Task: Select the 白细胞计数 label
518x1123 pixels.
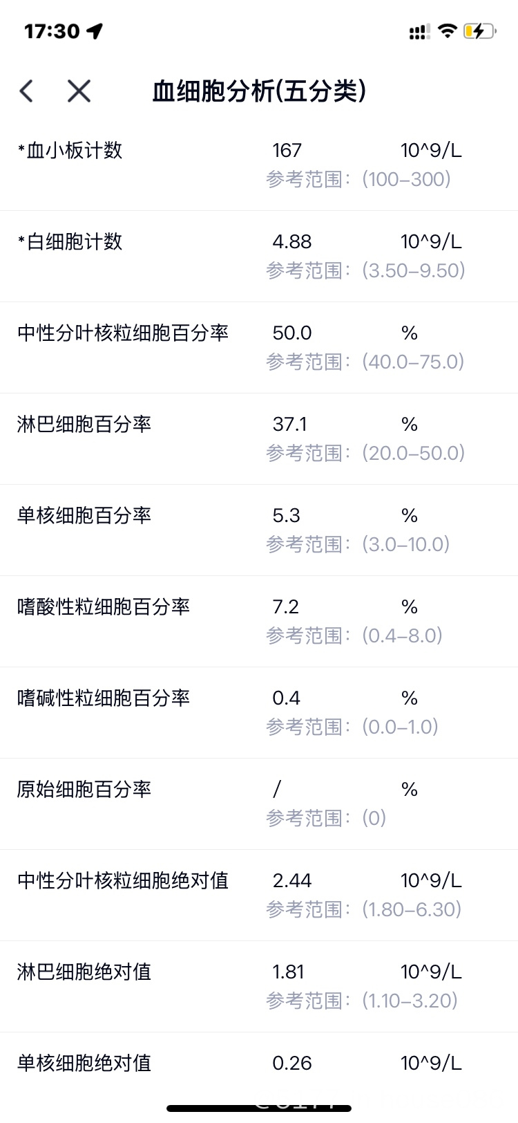Action: 70,241
